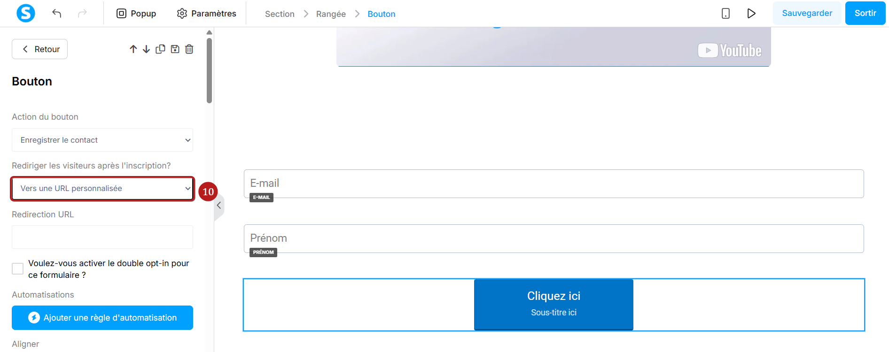Click the Redirection URL input field
This screenshot has height=352, width=889.
102,237
